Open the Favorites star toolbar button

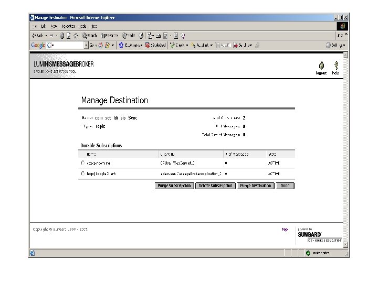(x=109, y=36)
